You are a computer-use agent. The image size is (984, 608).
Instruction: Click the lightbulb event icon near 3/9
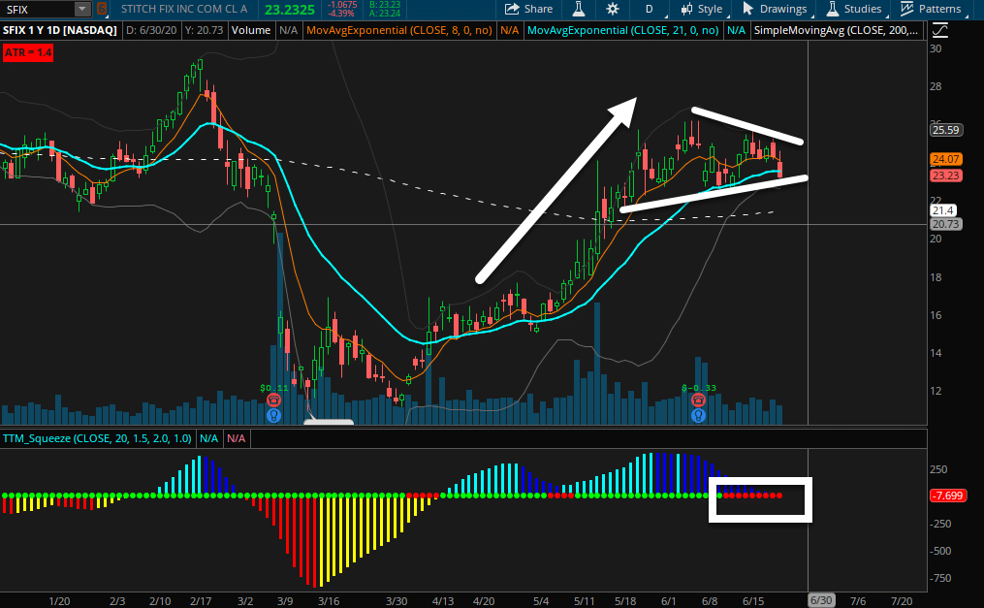point(273,415)
